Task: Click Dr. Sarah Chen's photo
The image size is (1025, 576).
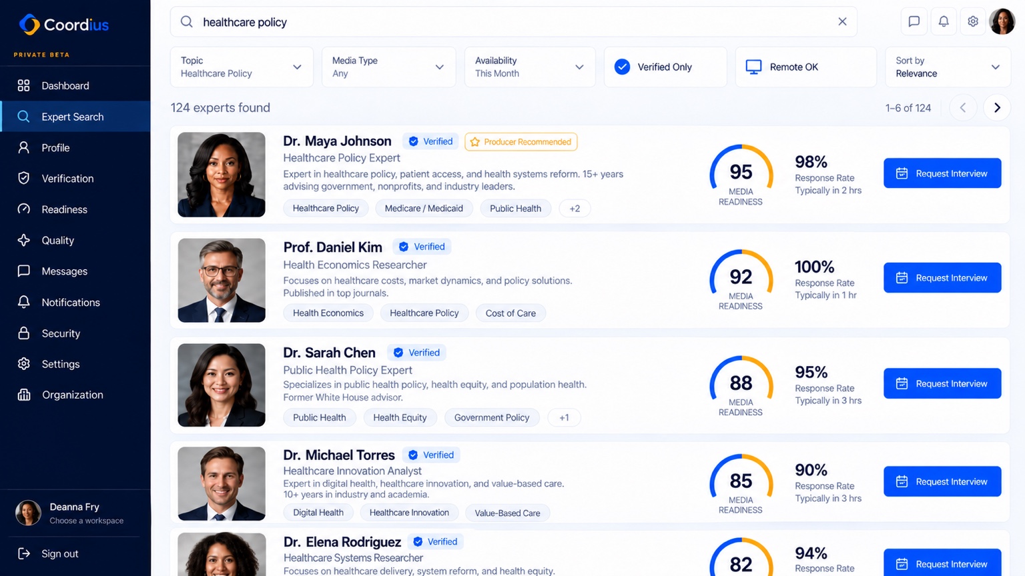Action: (x=222, y=385)
